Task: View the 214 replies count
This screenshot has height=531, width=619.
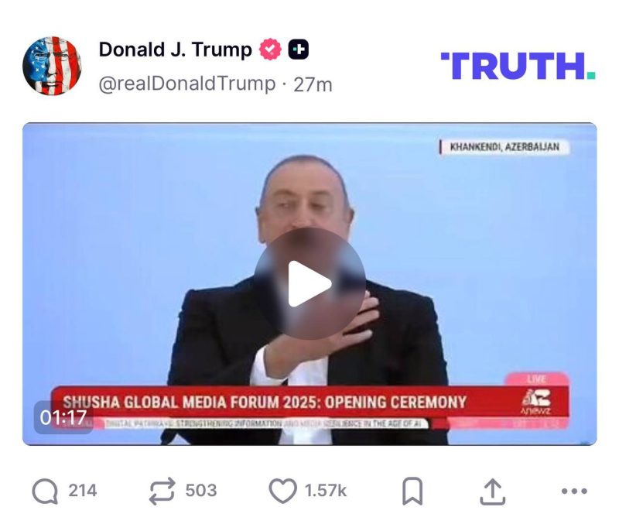Action: coord(83,491)
